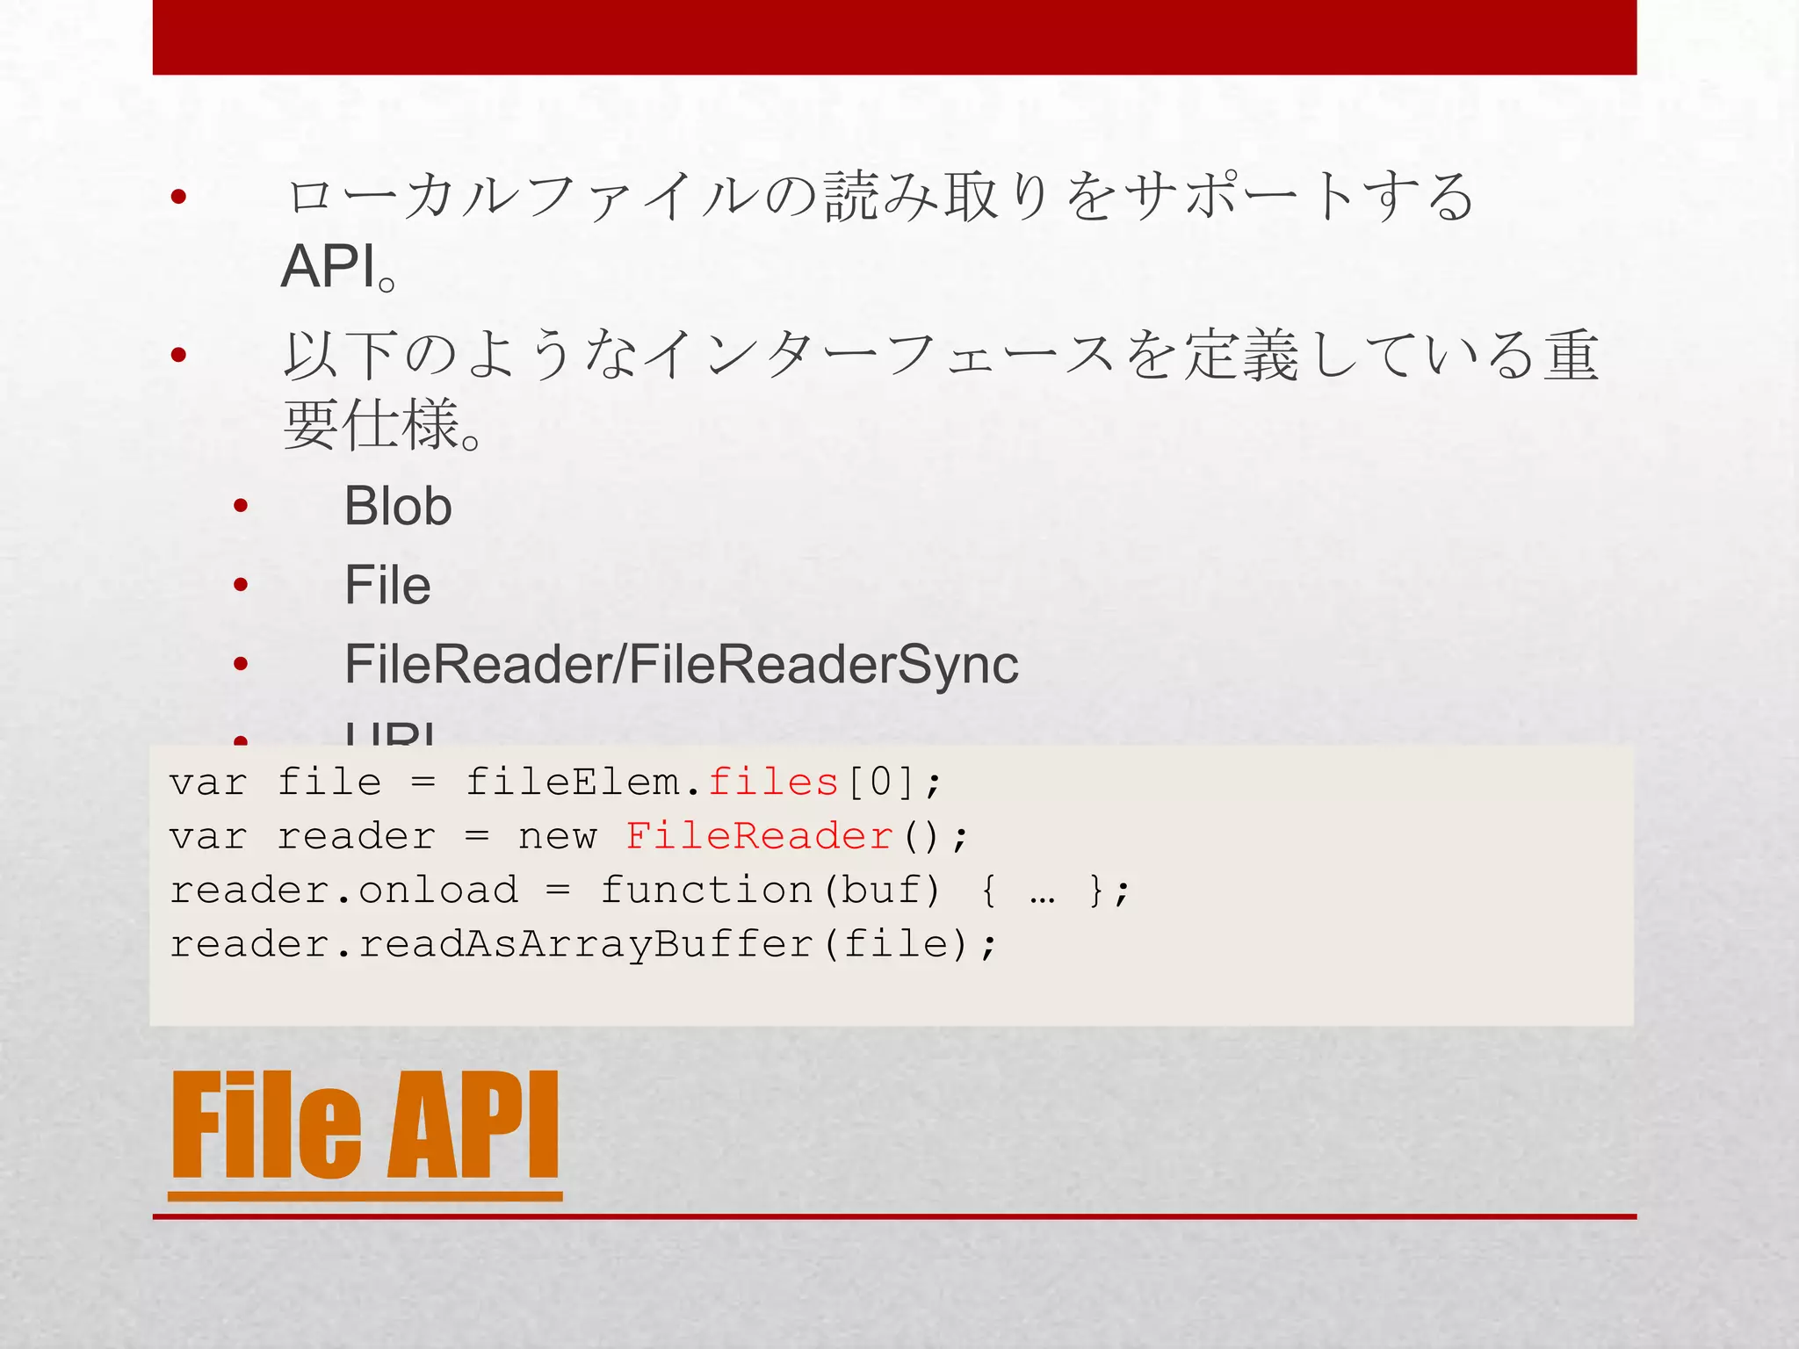The height and width of the screenshot is (1349, 1799).
Task: Click code line 'var file = fileElem.files[0];'
Action: tap(555, 782)
